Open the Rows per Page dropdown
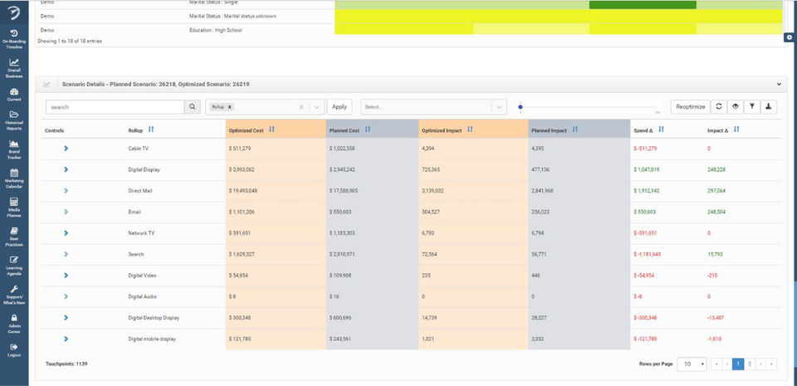797x386 pixels. click(692, 364)
